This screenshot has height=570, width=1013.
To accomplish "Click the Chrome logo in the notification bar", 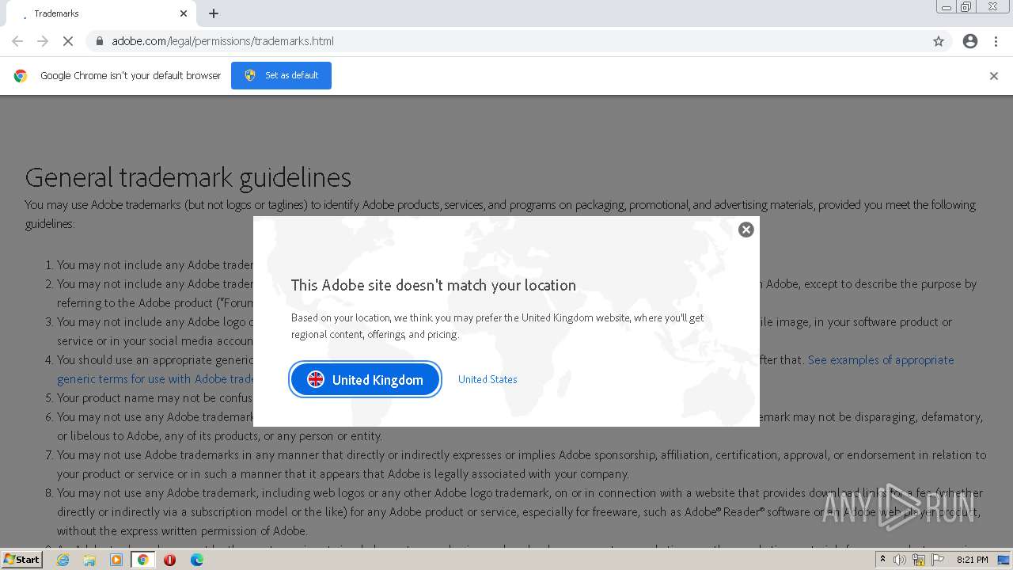I will click(21, 76).
